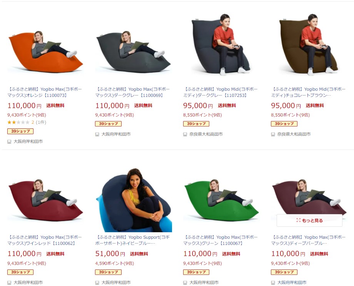Viewport: 354px width, 286px height.
Task: Open Yogibo Max ワインレッド【1100062】 title link
Action: tap(45, 240)
